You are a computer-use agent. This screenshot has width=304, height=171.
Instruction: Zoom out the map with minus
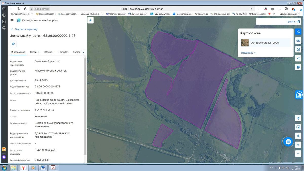coord(298,154)
